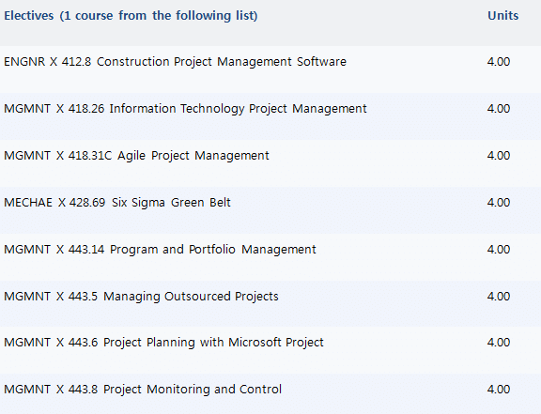Open Project Planning with Microsoft Project

tap(163, 343)
